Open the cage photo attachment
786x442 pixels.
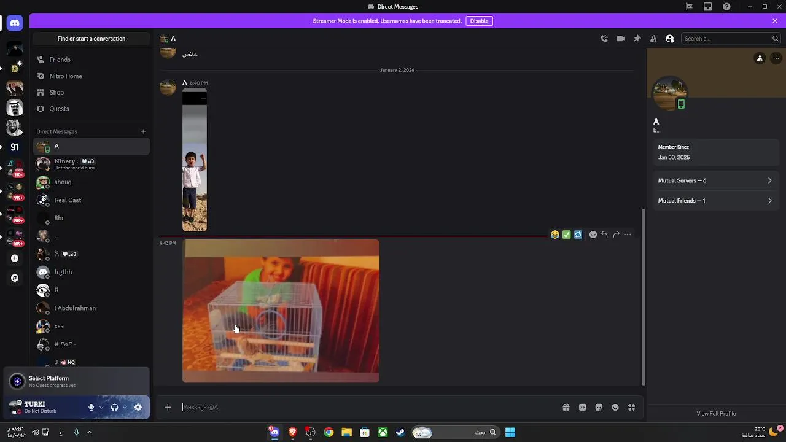click(x=281, y=311)
